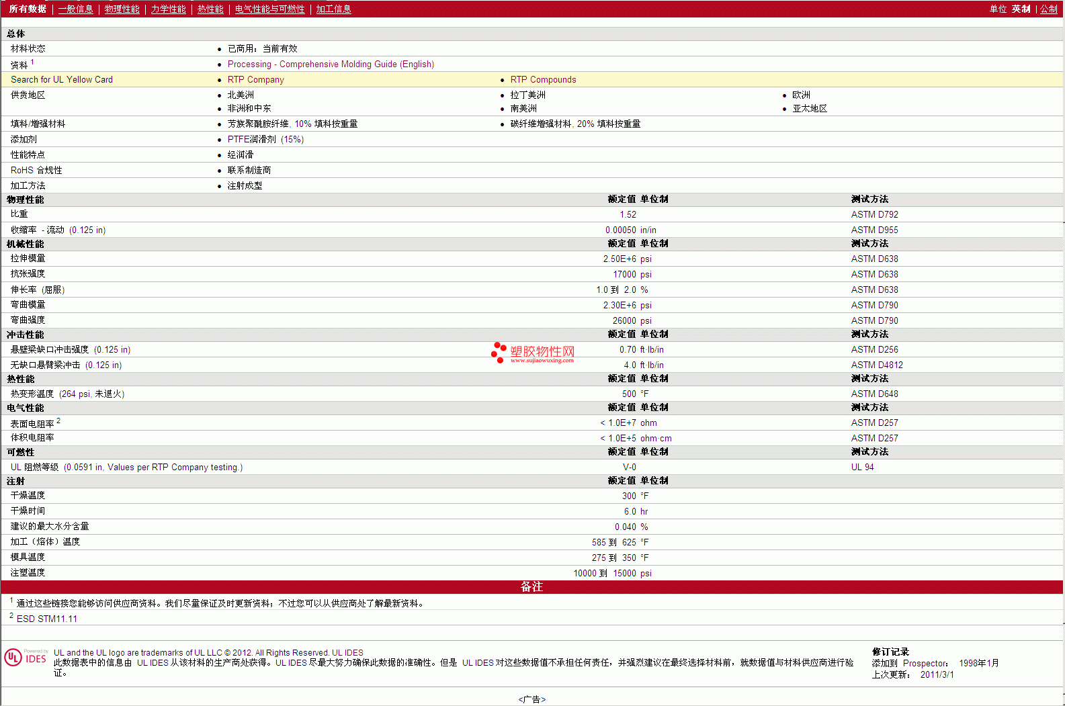Select the UL flame rating V-0

[x=630, y=467]
